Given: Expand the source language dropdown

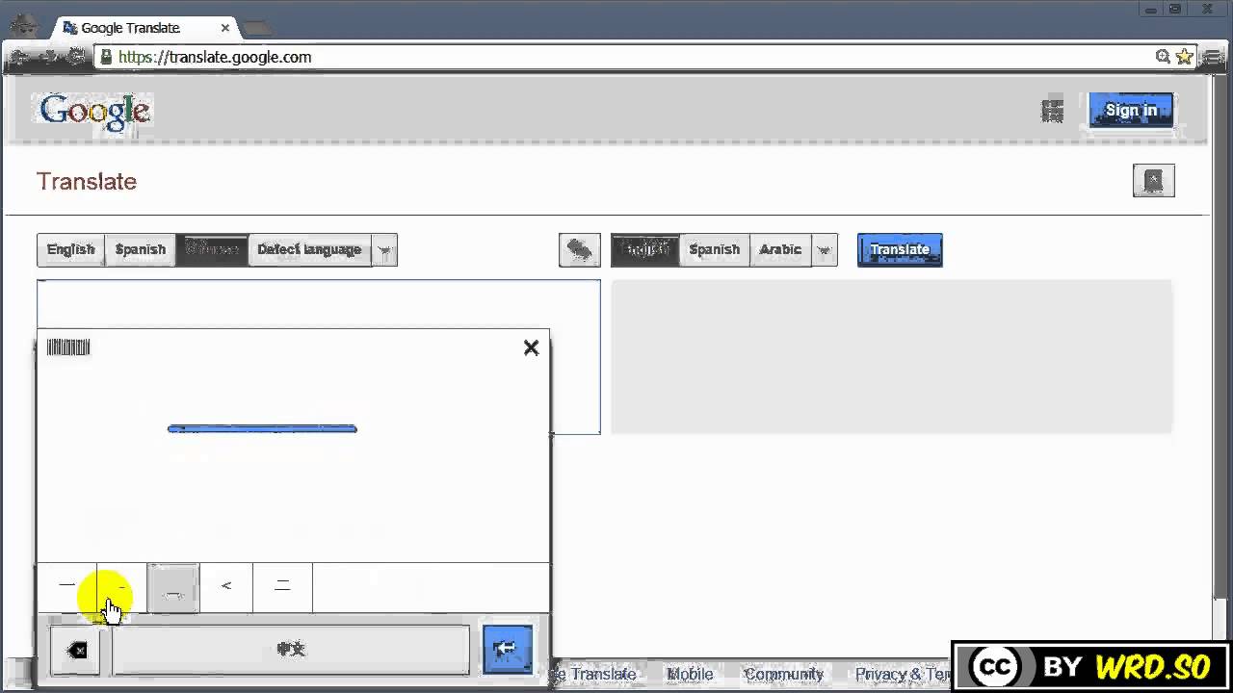Looking at the screenshot, I should (x=384, y=250).
